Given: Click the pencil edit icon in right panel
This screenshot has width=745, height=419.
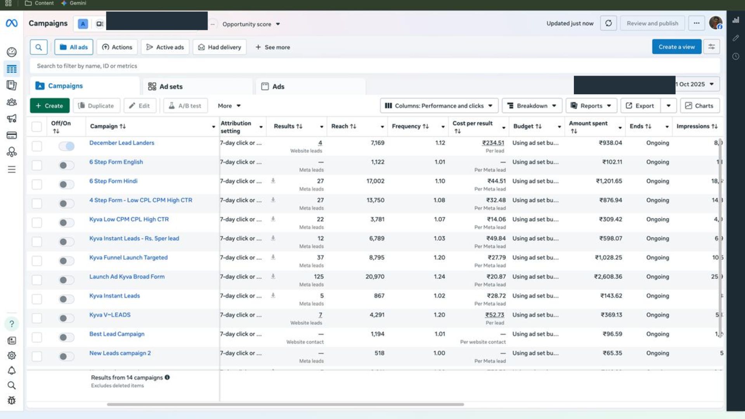Looking at the screenshot, I should click(x=735, y=38).
